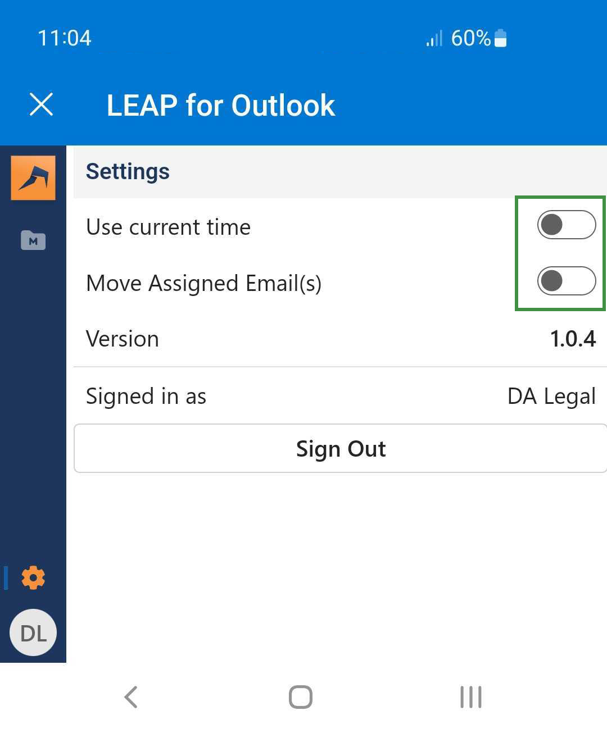
Task: Click the DA Legal account name
Action: click(x=551, y=396)
